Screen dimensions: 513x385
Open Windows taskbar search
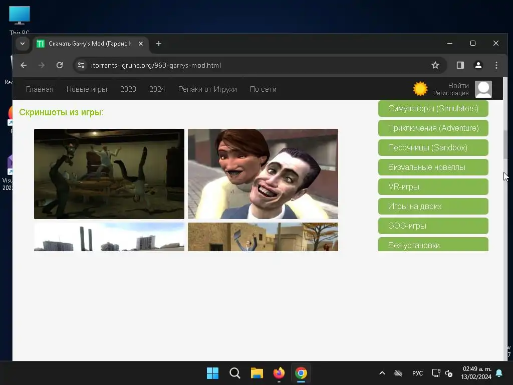click(x=234, y=373)
